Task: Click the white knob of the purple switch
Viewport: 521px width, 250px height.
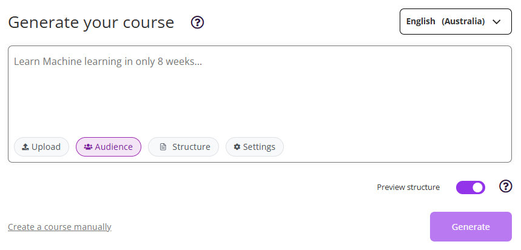Action: (x=477, y=187)
